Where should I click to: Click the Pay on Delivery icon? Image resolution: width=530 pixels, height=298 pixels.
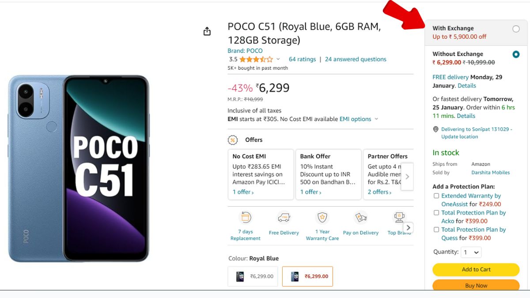pyautogui.click(x=361, y=218)
